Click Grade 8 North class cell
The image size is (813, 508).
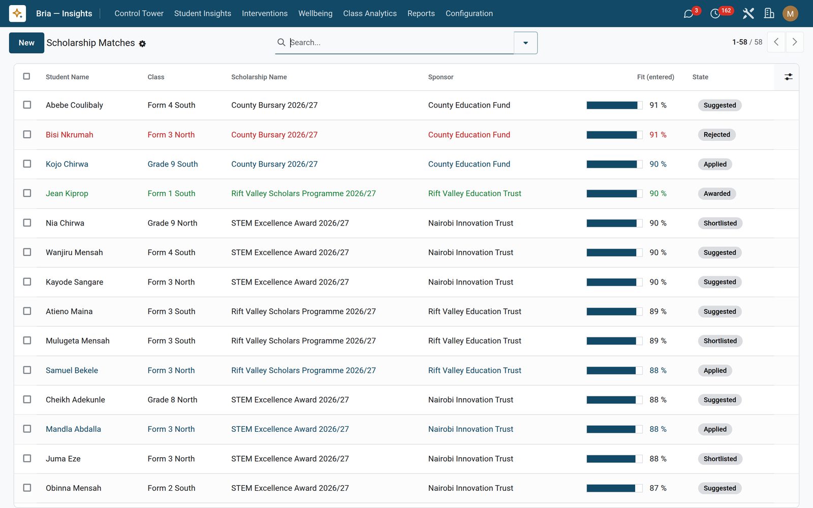tap(172, 400)
